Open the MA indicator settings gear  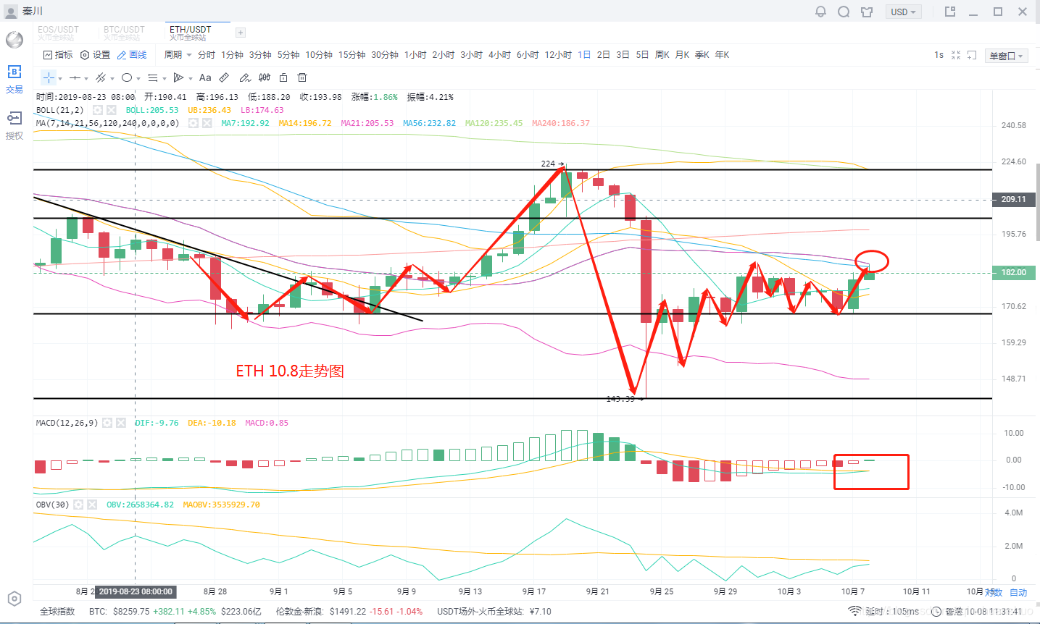coord(194,123)
